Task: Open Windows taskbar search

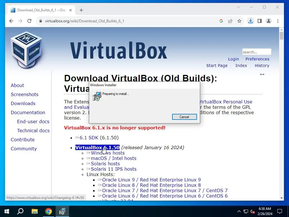Action: coord(20,211)
